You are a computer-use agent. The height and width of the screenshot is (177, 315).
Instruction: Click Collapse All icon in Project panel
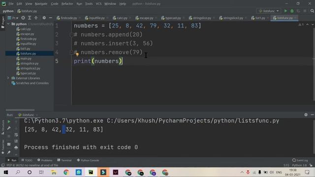tap(36, 18)
